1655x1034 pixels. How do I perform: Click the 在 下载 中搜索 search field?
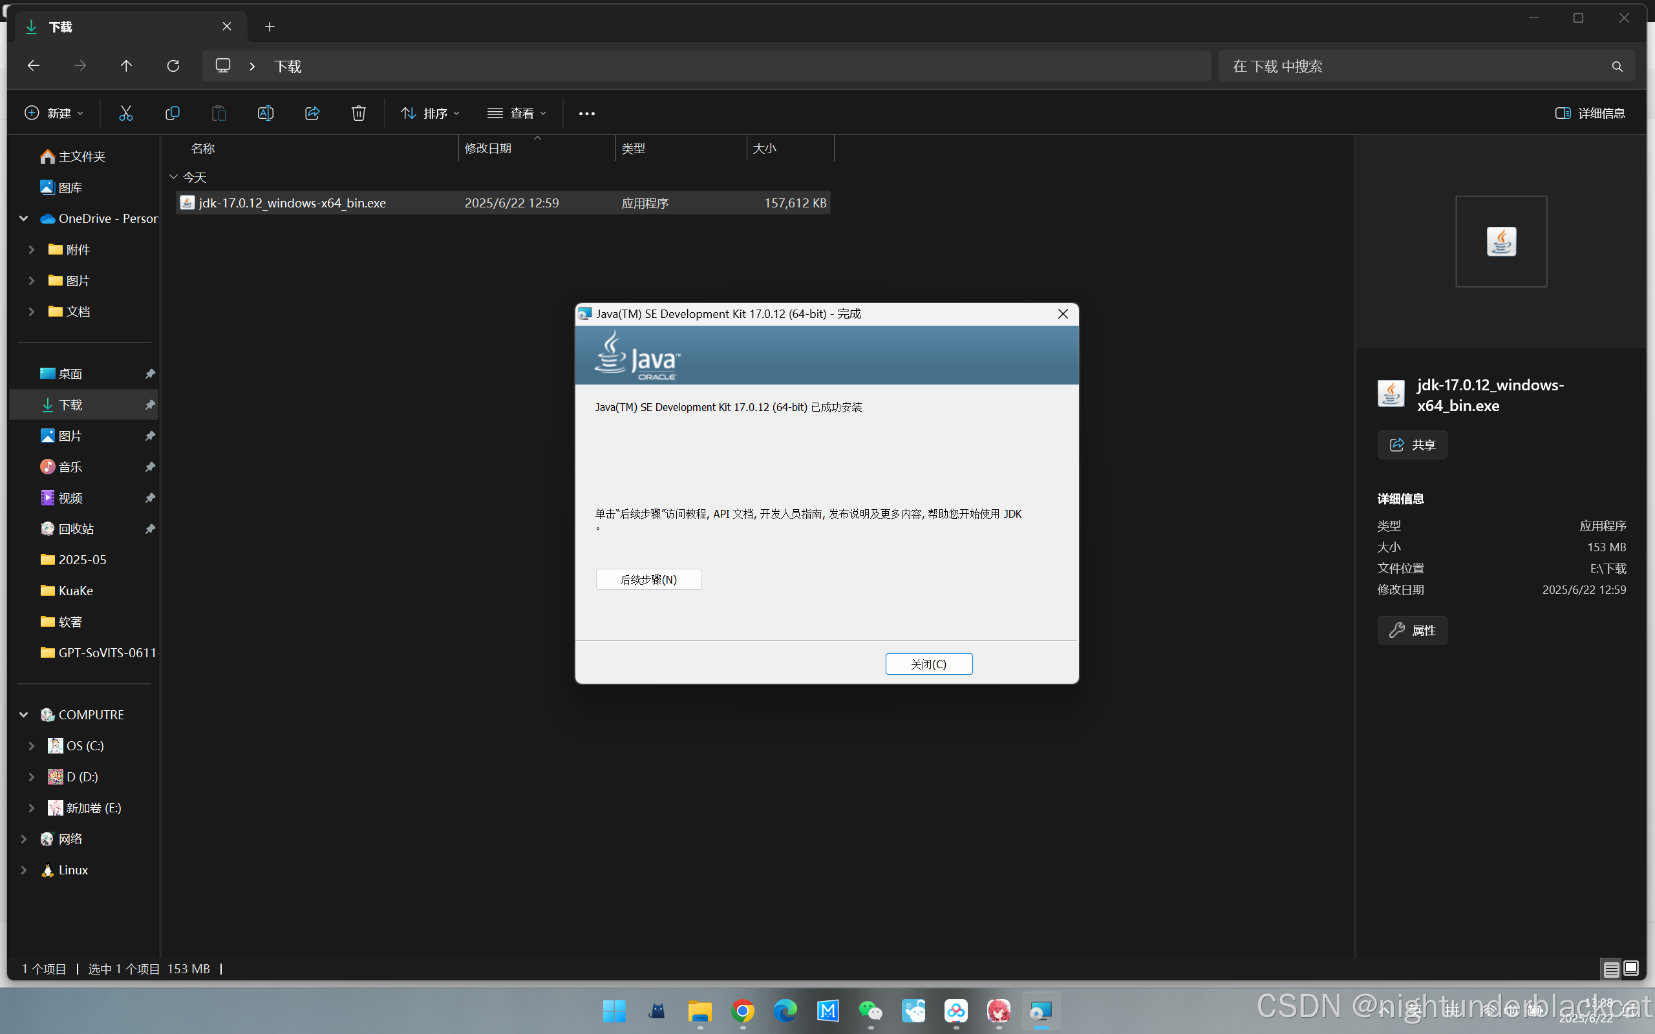click(1416, 66)
